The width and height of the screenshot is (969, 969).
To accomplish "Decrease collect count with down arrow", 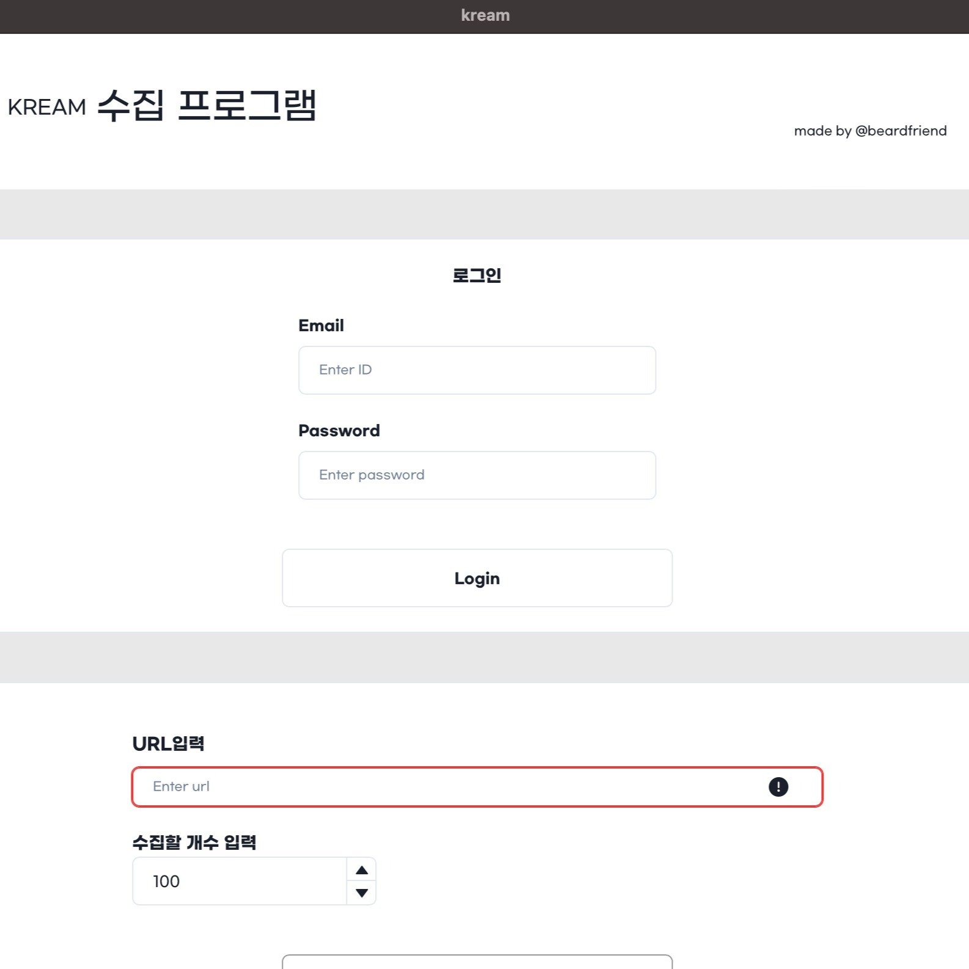I will click(362, 893).
